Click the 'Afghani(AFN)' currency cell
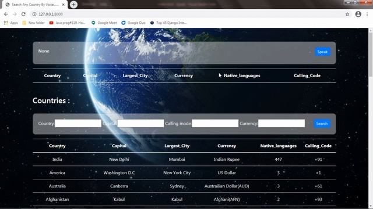 point(227,199)
